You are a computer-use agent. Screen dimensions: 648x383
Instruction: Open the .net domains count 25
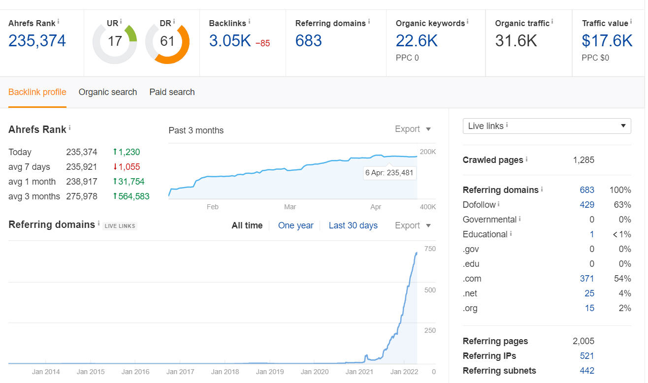589,293
